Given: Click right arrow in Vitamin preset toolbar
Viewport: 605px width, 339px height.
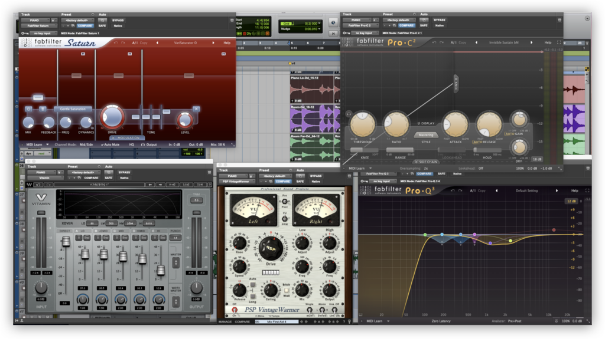Looking at the screenshot, I should pyautogui.click(x=161, y=185).
